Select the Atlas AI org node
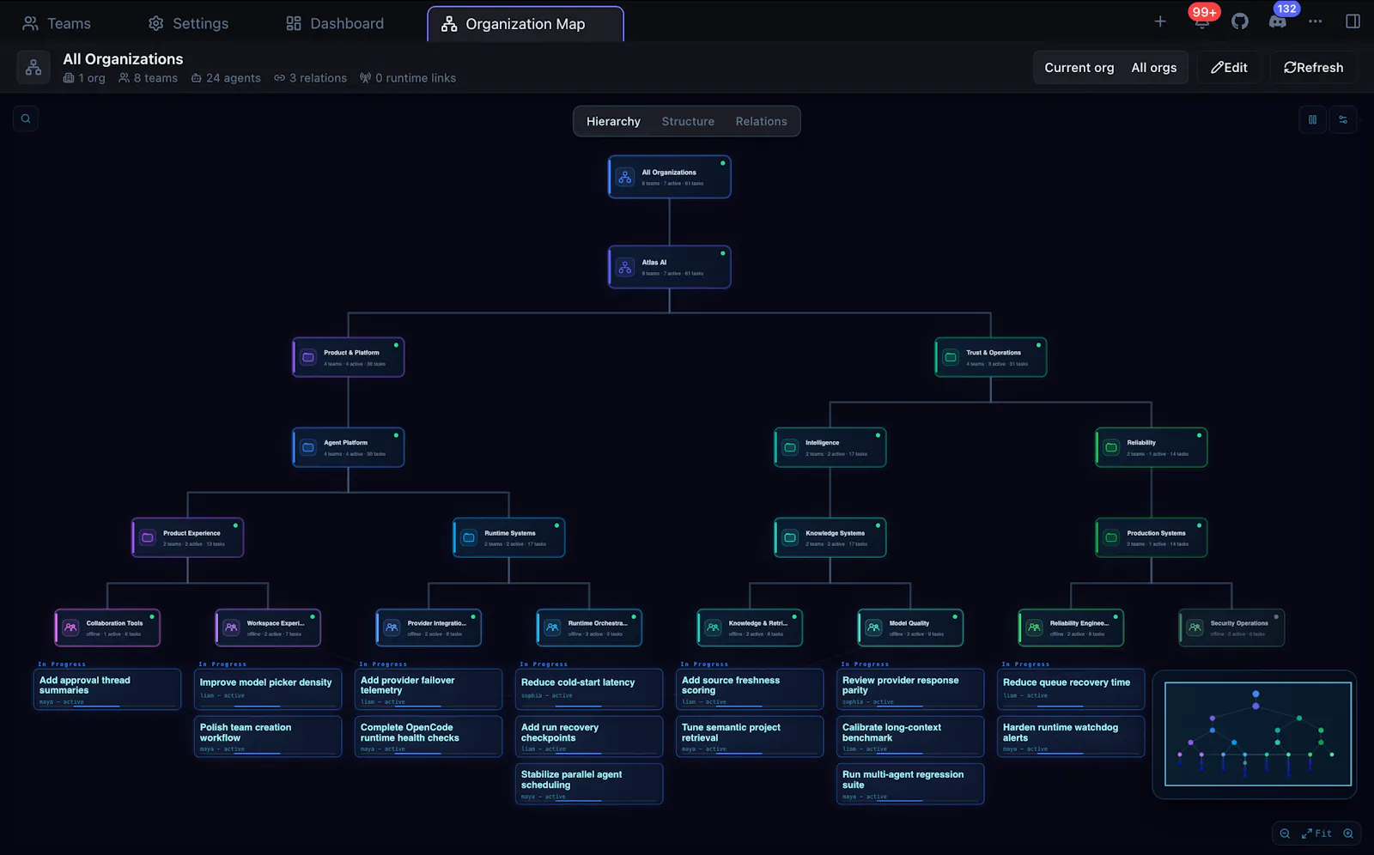The image size is (1374, 855). (x=670, y=267)
